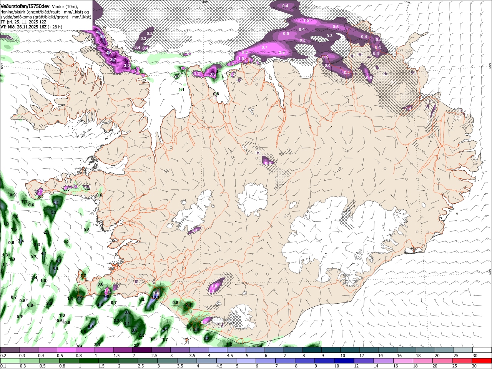Click the '0.2' label on the snow scale
The height and width of the screenshot is (369, 492).
pos(3,355)
